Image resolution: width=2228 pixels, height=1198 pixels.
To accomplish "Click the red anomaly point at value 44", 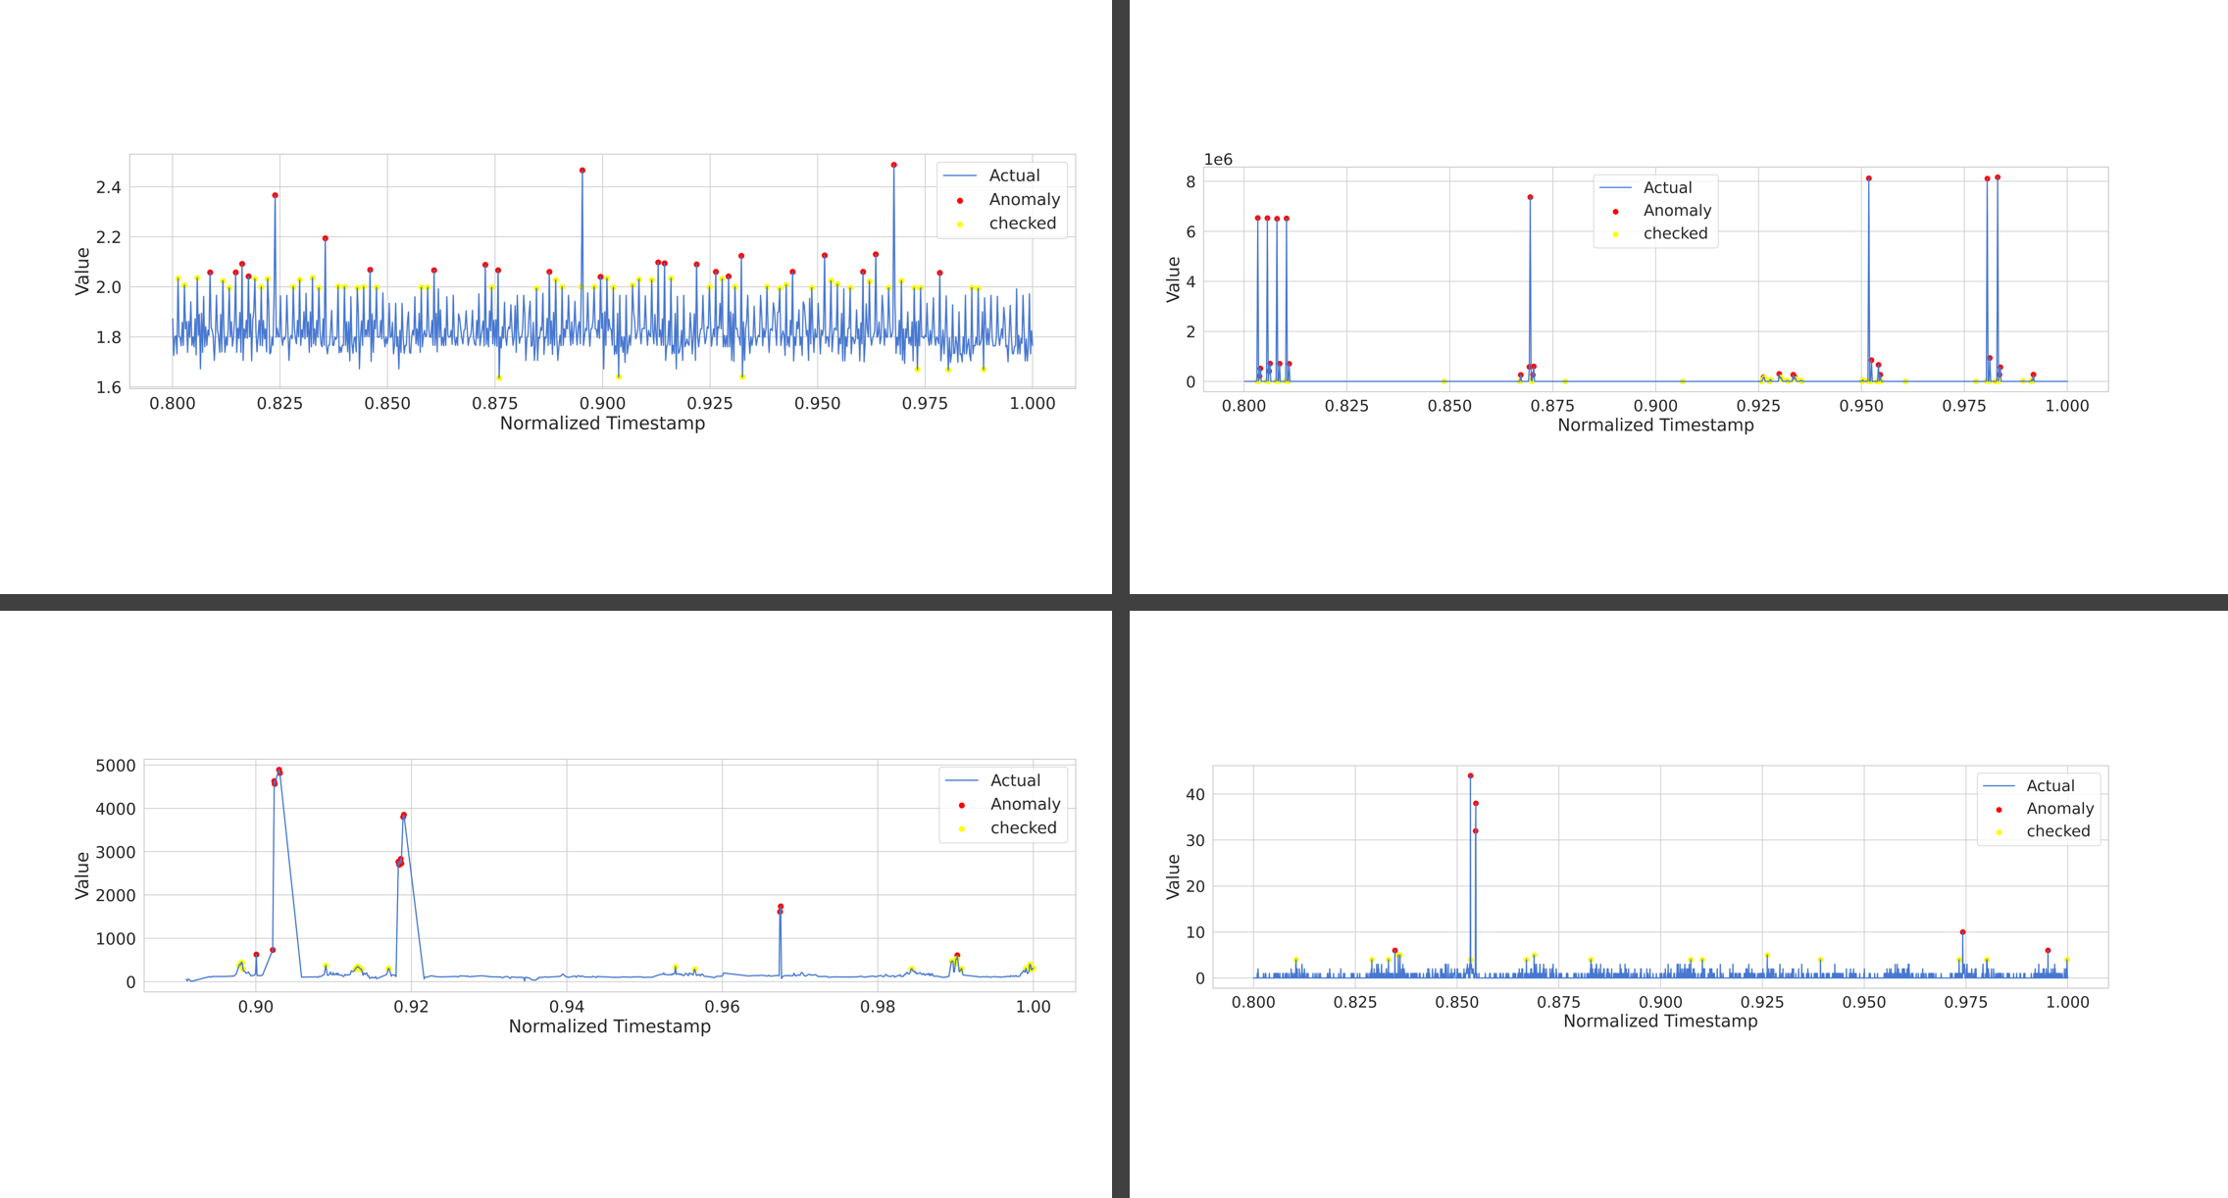I will [1470, 776].
